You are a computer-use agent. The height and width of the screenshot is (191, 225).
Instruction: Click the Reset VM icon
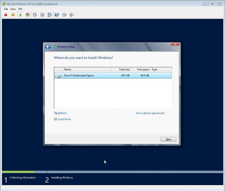[x=28, y=15]
